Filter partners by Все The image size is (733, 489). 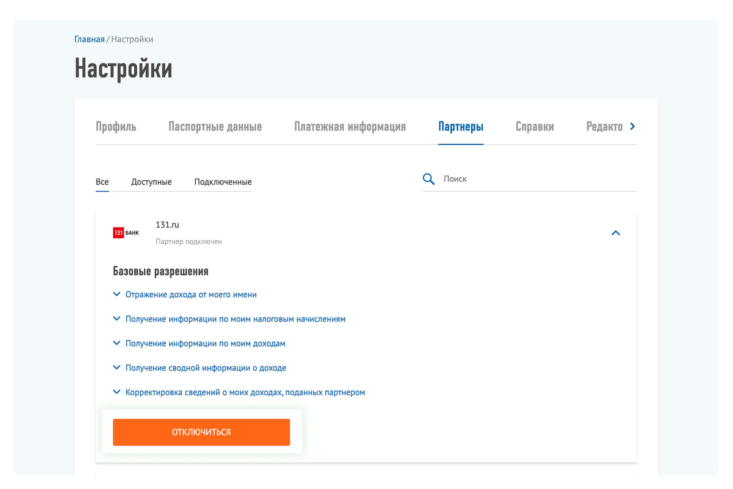click(x=102, y=182)
